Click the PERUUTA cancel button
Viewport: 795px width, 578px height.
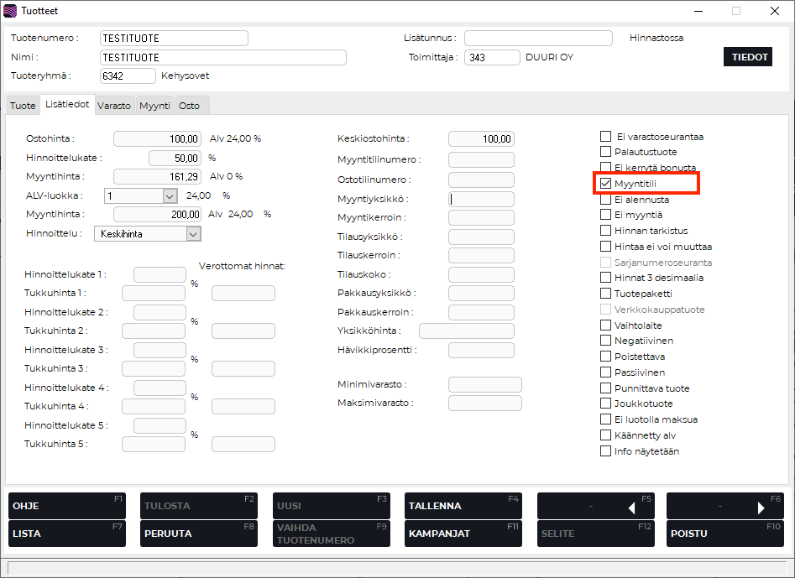pos(198,534)
